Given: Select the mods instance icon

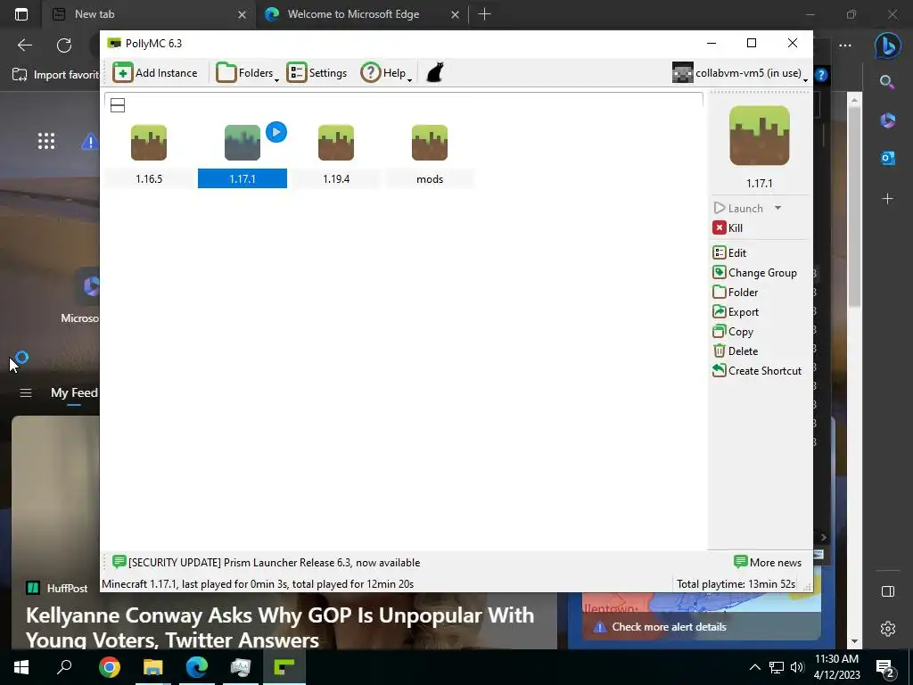Looking at the screenshot, I should point(430,143).
